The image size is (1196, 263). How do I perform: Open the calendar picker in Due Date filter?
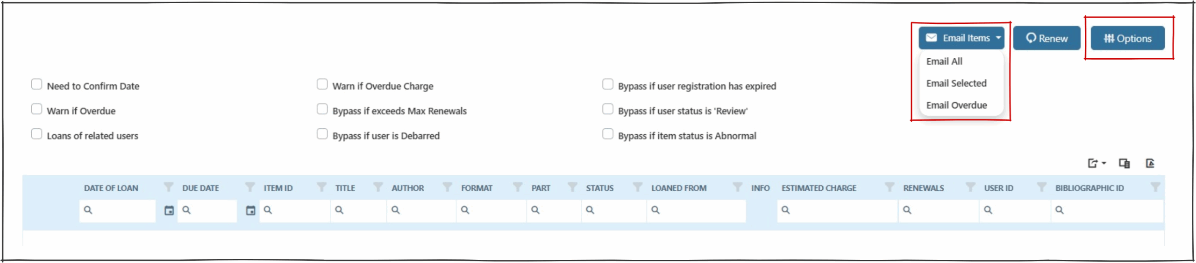click(x=250, y=210)
